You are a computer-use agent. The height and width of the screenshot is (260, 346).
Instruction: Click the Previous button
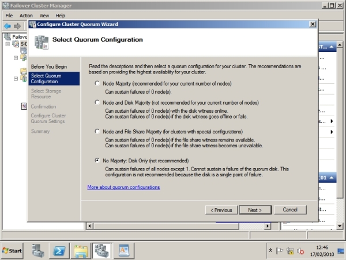[x=221, y=210]
